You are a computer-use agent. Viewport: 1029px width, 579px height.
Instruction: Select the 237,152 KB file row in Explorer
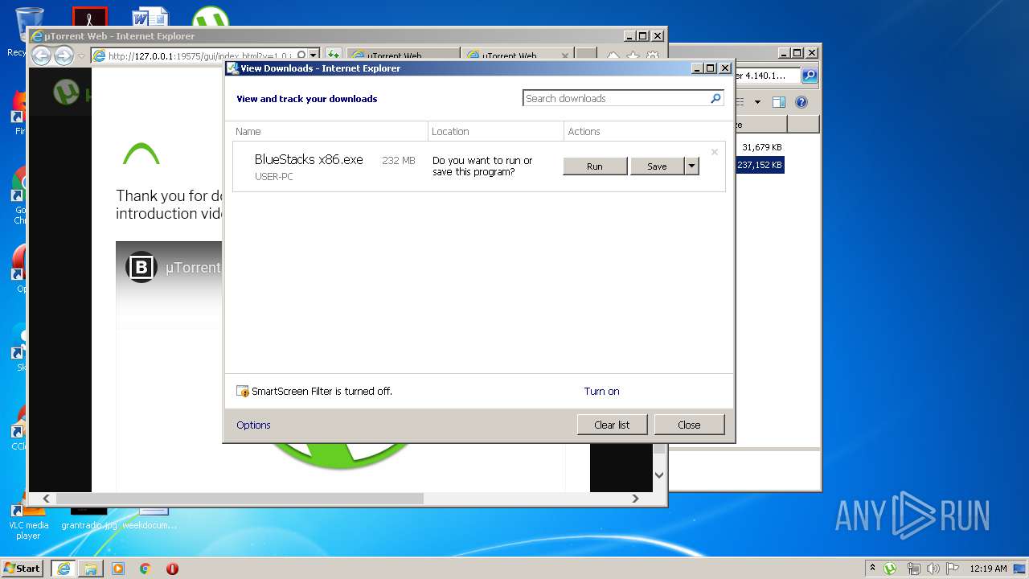pyautogui.click(x=760, y=165)
